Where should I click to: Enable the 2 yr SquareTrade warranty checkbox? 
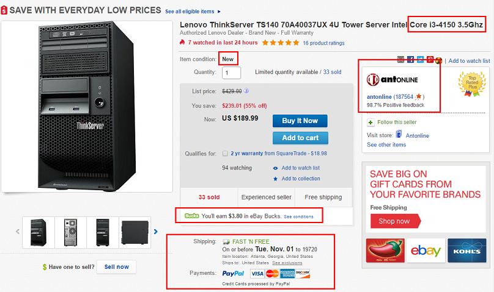coord(226,154)
